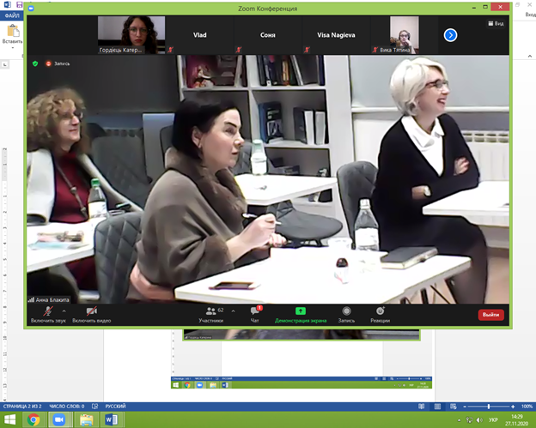Image resolution: width=536 pixels, height=428 pixels.
Task: Click the Вставить paste icon in Word
Action: [13, 31]
